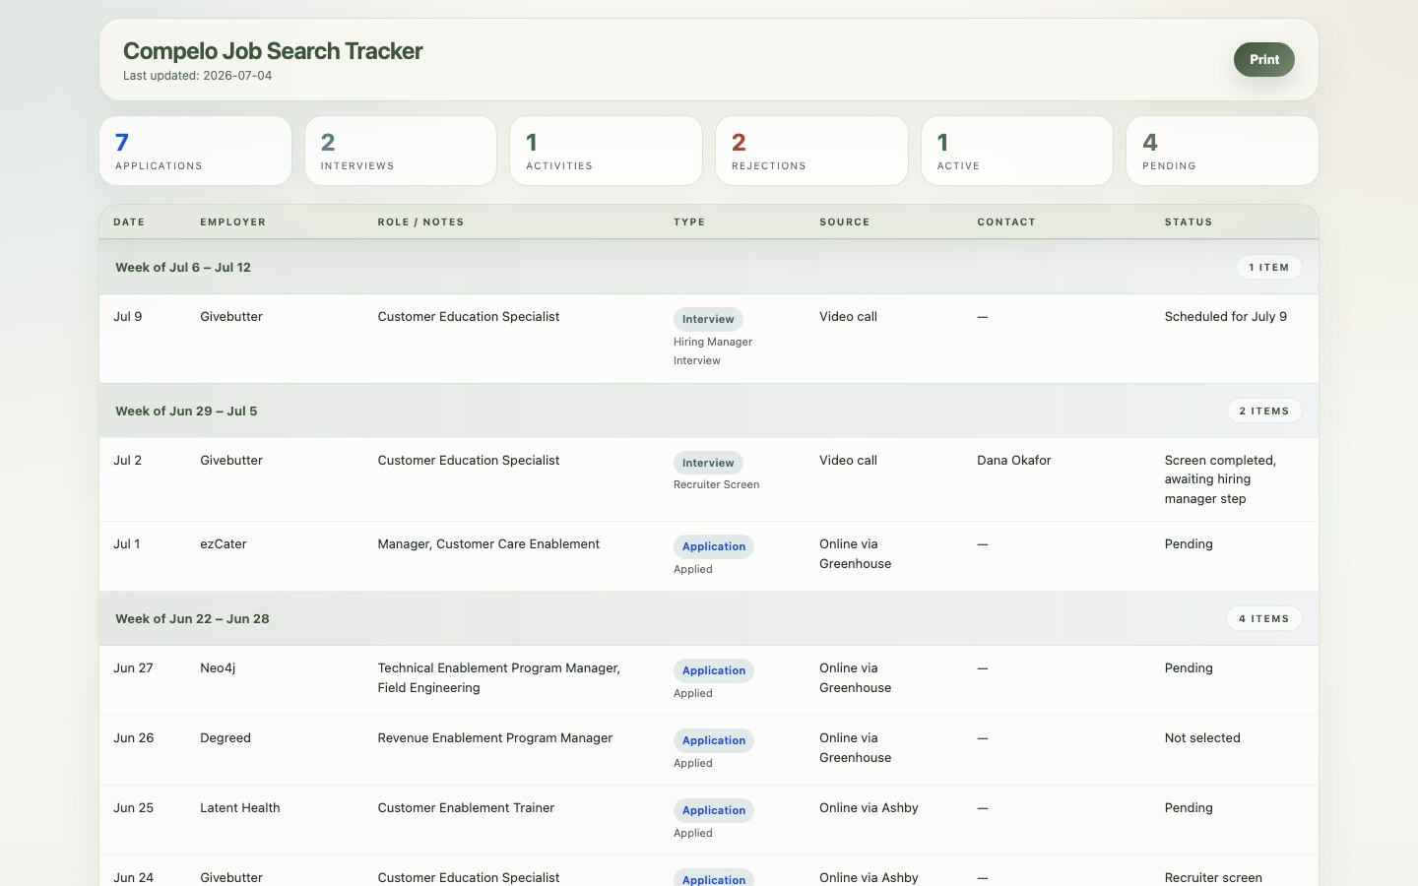Viewport: 1418px width, 886px height.
Task: Click 'Online via Greenhouse' in the ezCater row
Action: point(856,554)
